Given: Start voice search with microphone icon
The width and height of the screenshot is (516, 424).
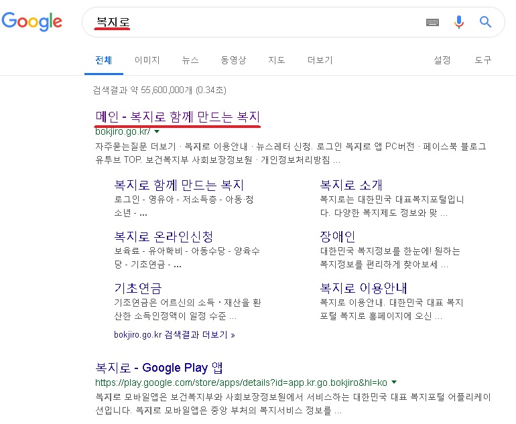Looking at the screenshot, I should click(459, 22).
